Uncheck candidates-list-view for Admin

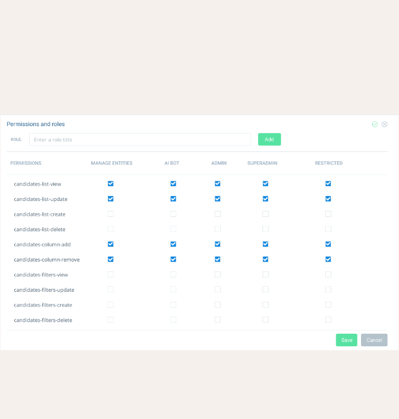pyautogui.click(x=217, y=183)
